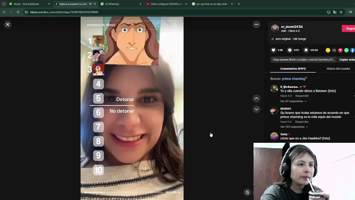The height and width of the screenshot is (200, 355).
Task: Click the search magnifier in video overlay
Action: [x=175, y=25]
